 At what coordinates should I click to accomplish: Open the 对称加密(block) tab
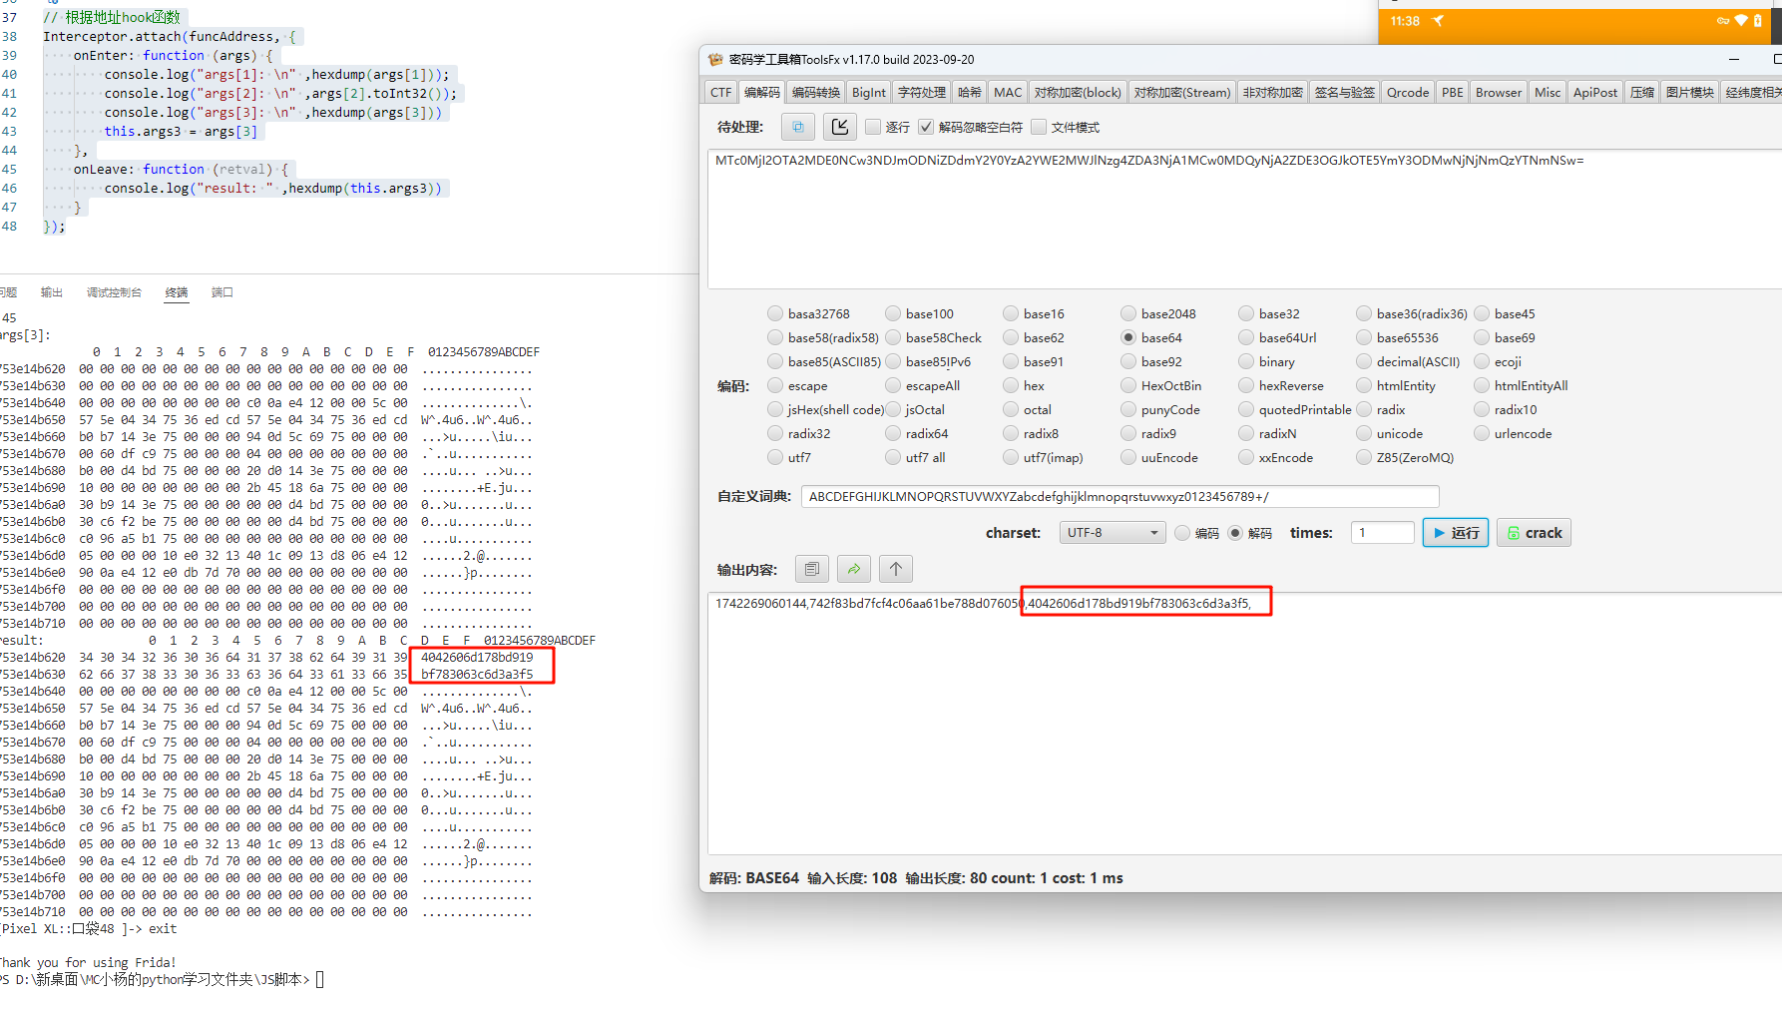(1078, 93)
